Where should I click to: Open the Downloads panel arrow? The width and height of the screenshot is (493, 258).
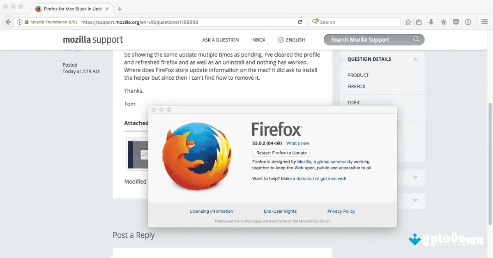431,22
